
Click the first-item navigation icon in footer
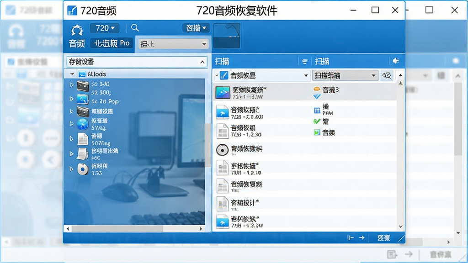(351, 237)
